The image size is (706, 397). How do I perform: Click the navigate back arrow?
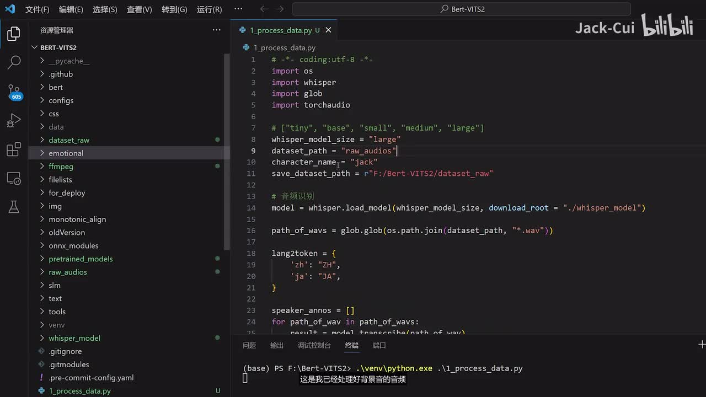click(x=264, y=9)
